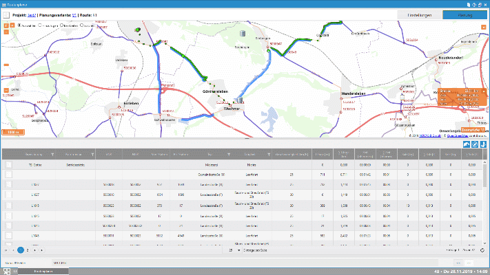Go to page 2 of the table
This screenshot has width=490, height=275.
(x=28, y=250)
